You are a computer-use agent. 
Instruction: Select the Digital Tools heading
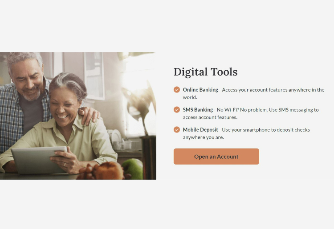[206, 72]
